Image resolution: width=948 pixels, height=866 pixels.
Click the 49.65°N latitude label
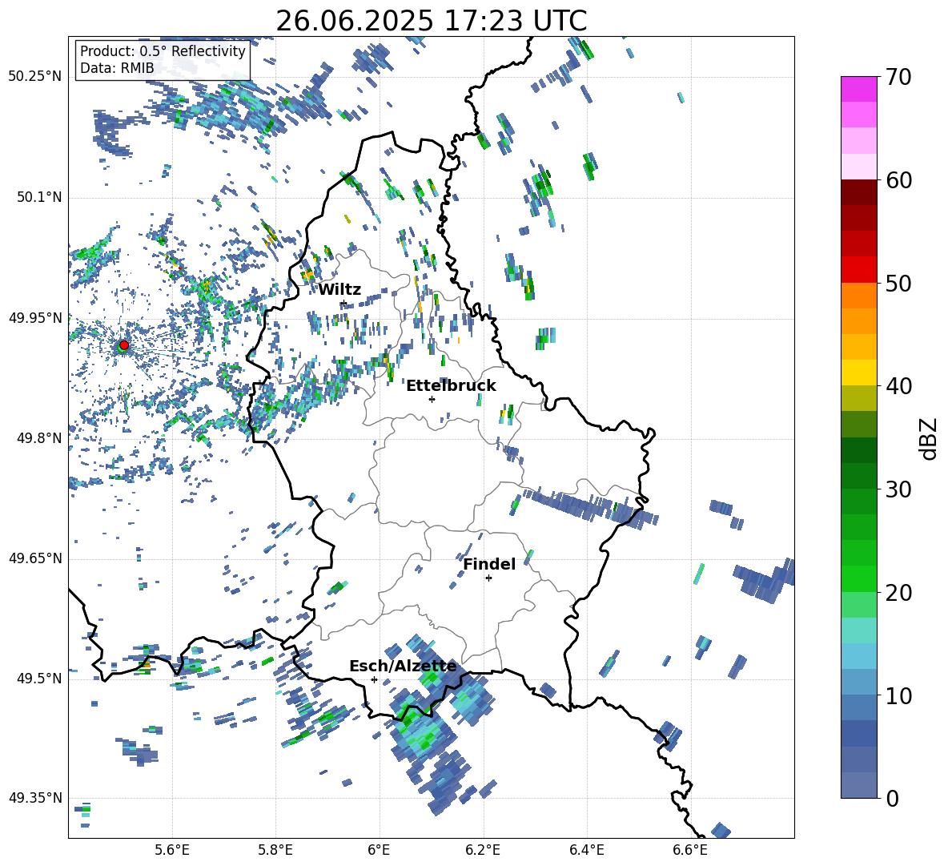[35, 558]
